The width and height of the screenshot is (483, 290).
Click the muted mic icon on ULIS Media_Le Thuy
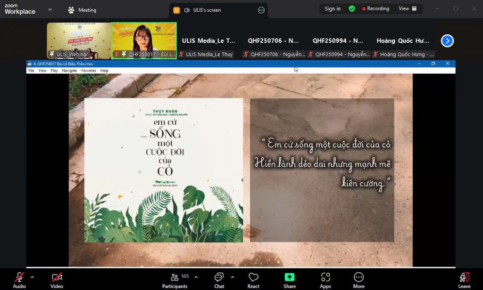pos(182,55)
